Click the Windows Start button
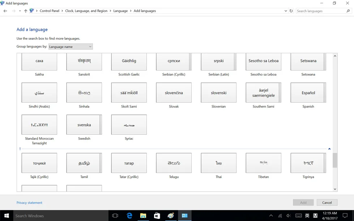This screenshot has width=354, height=221. tap(7, 216)
